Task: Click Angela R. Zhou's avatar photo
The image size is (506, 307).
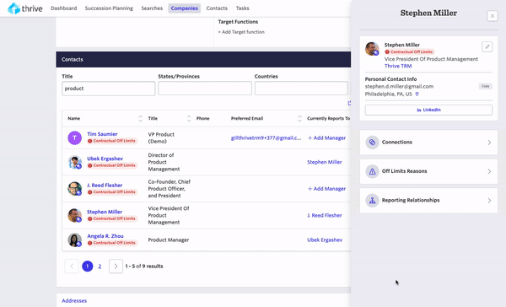Action: pyautogui.click(x=74, y=240)
